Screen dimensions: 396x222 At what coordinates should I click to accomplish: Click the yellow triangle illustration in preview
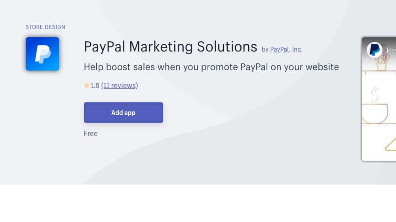tap(390, 144)
